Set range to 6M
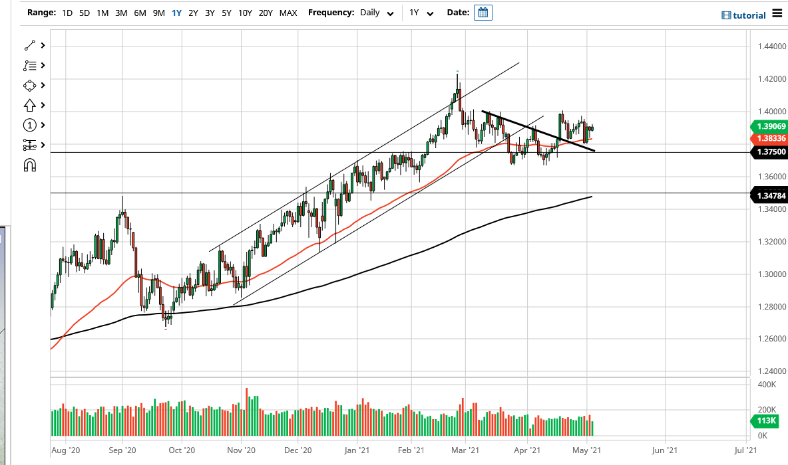 pyautogui.click(x=140, y=13)
